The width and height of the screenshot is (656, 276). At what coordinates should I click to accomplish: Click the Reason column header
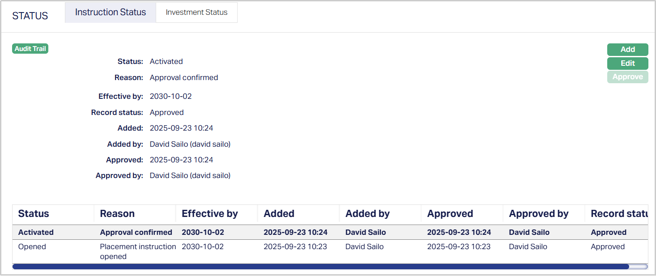click(117, 214)
